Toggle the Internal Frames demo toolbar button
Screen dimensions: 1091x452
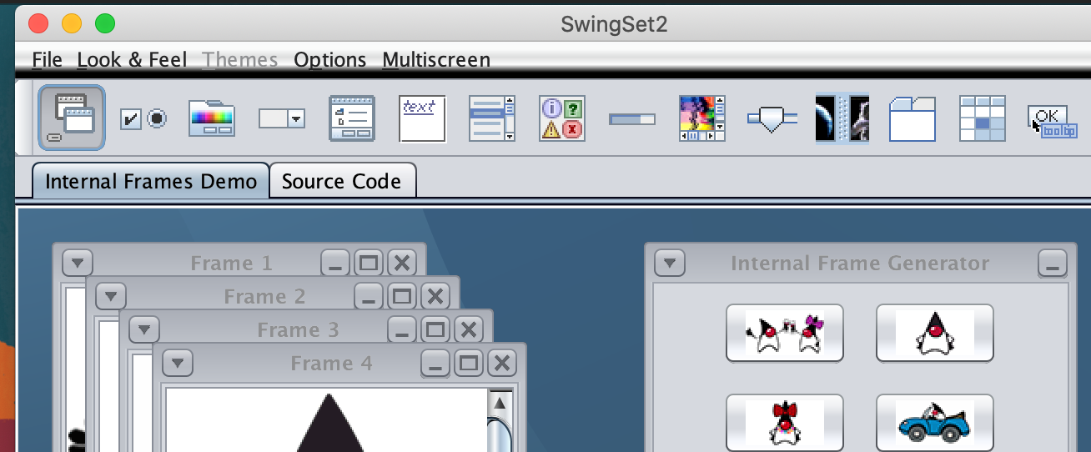click(x=72, y=118)
